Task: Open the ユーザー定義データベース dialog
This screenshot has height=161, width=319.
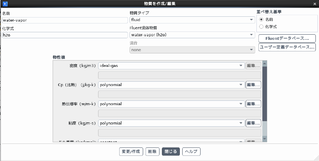Action: coord(287,47)
